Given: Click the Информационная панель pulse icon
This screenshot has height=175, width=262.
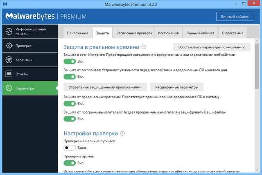Looking at the screenshot, I should [x=9, y=32].
